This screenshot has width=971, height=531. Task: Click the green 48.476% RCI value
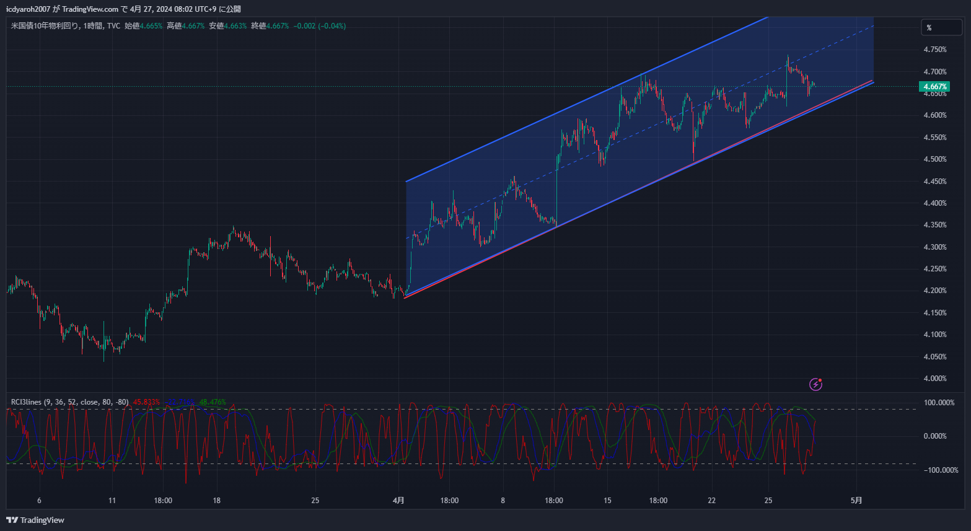tap(213, 402)
